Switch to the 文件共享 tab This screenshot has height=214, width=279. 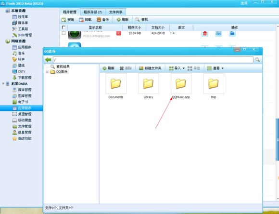click(115, 12)
